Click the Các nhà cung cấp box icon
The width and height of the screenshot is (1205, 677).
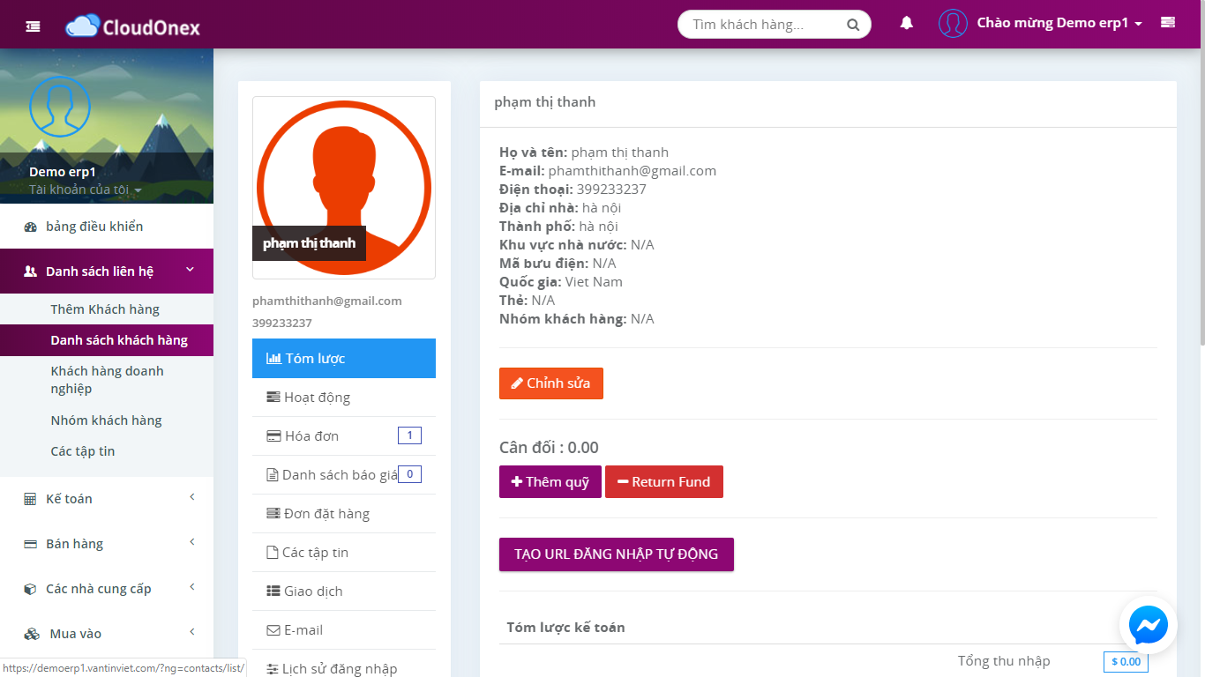pos(31,589)
